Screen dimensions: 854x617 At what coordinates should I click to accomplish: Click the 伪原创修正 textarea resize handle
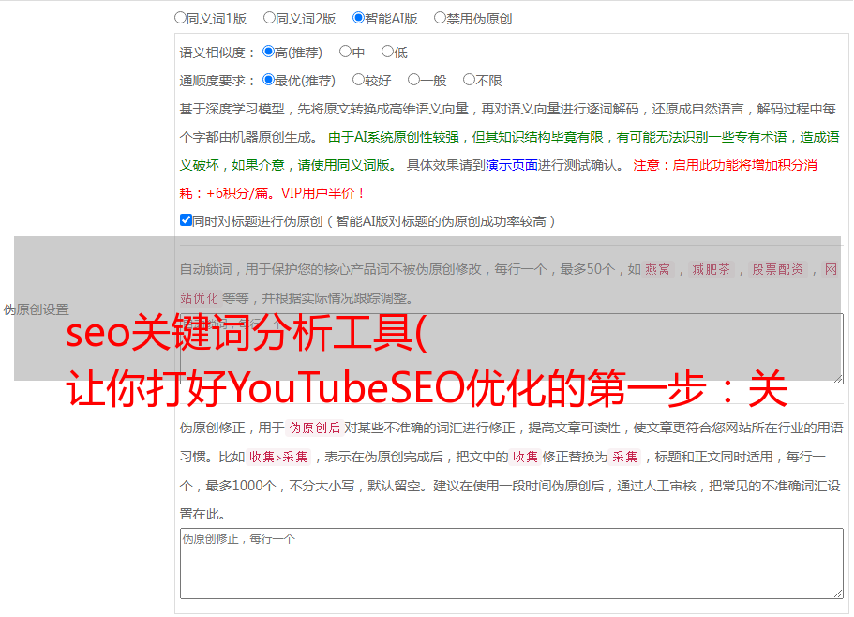(x=838, y=594)
